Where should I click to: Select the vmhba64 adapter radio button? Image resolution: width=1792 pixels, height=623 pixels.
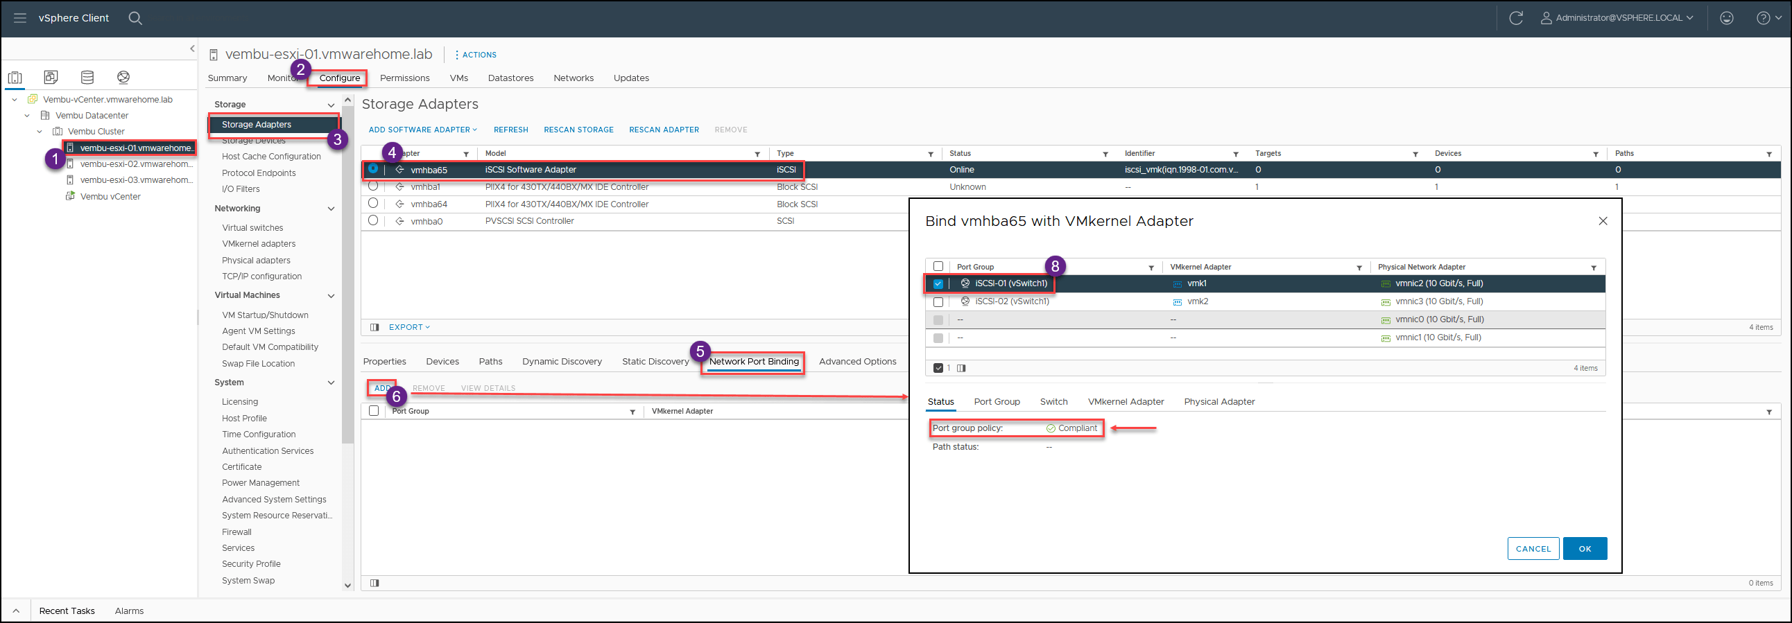point(374,203)
